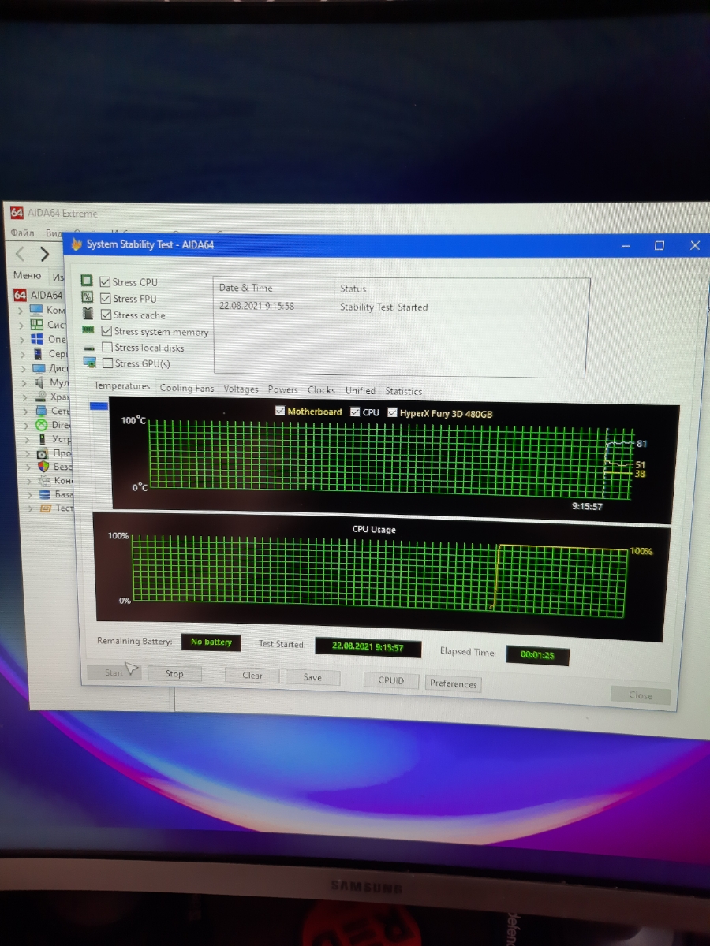
Task: Open the Файл menu
Action: pyautogui.click(x=22, y=233)
